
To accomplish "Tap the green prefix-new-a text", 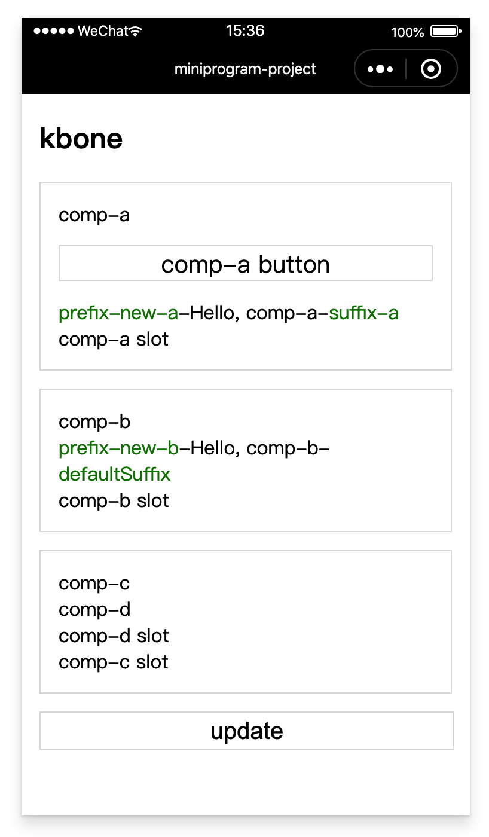I will click(118, 313).
